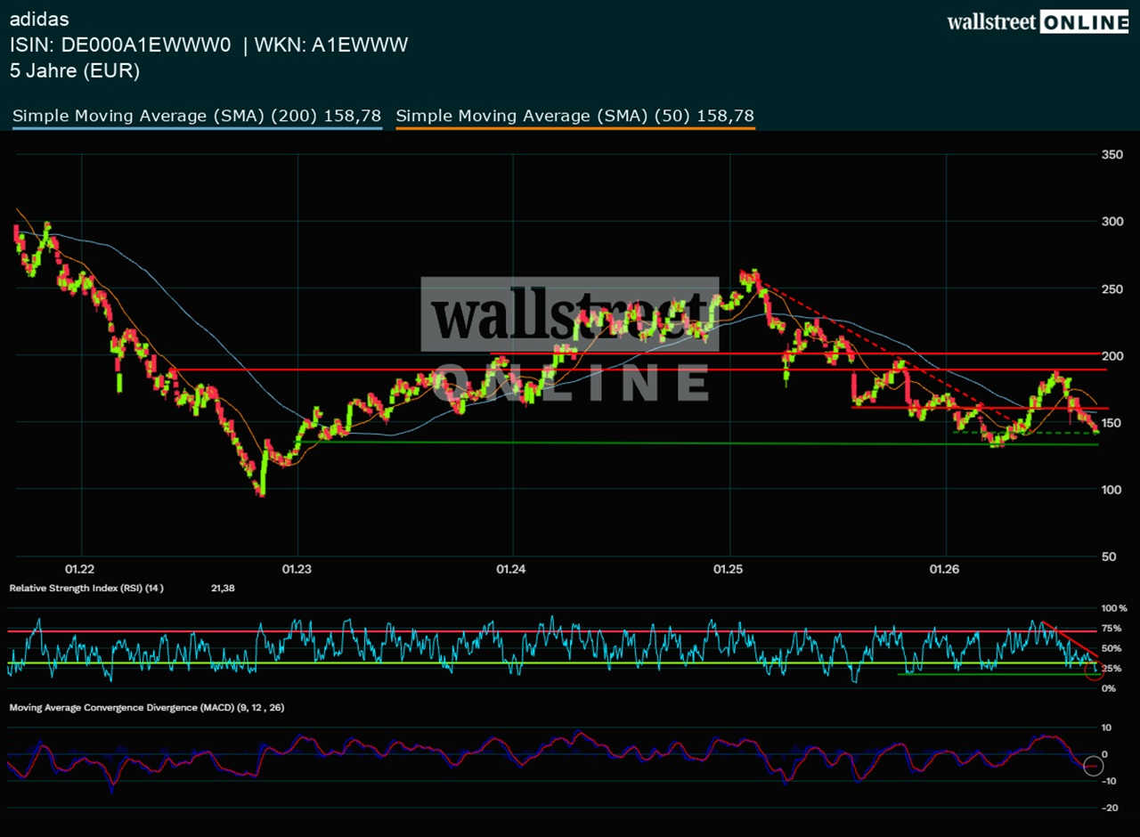The height and width of the screenshot is (837, 1140).
Task: Click the Moving Average Convergence Divergence (MACD) label
Action: (146, 707)
